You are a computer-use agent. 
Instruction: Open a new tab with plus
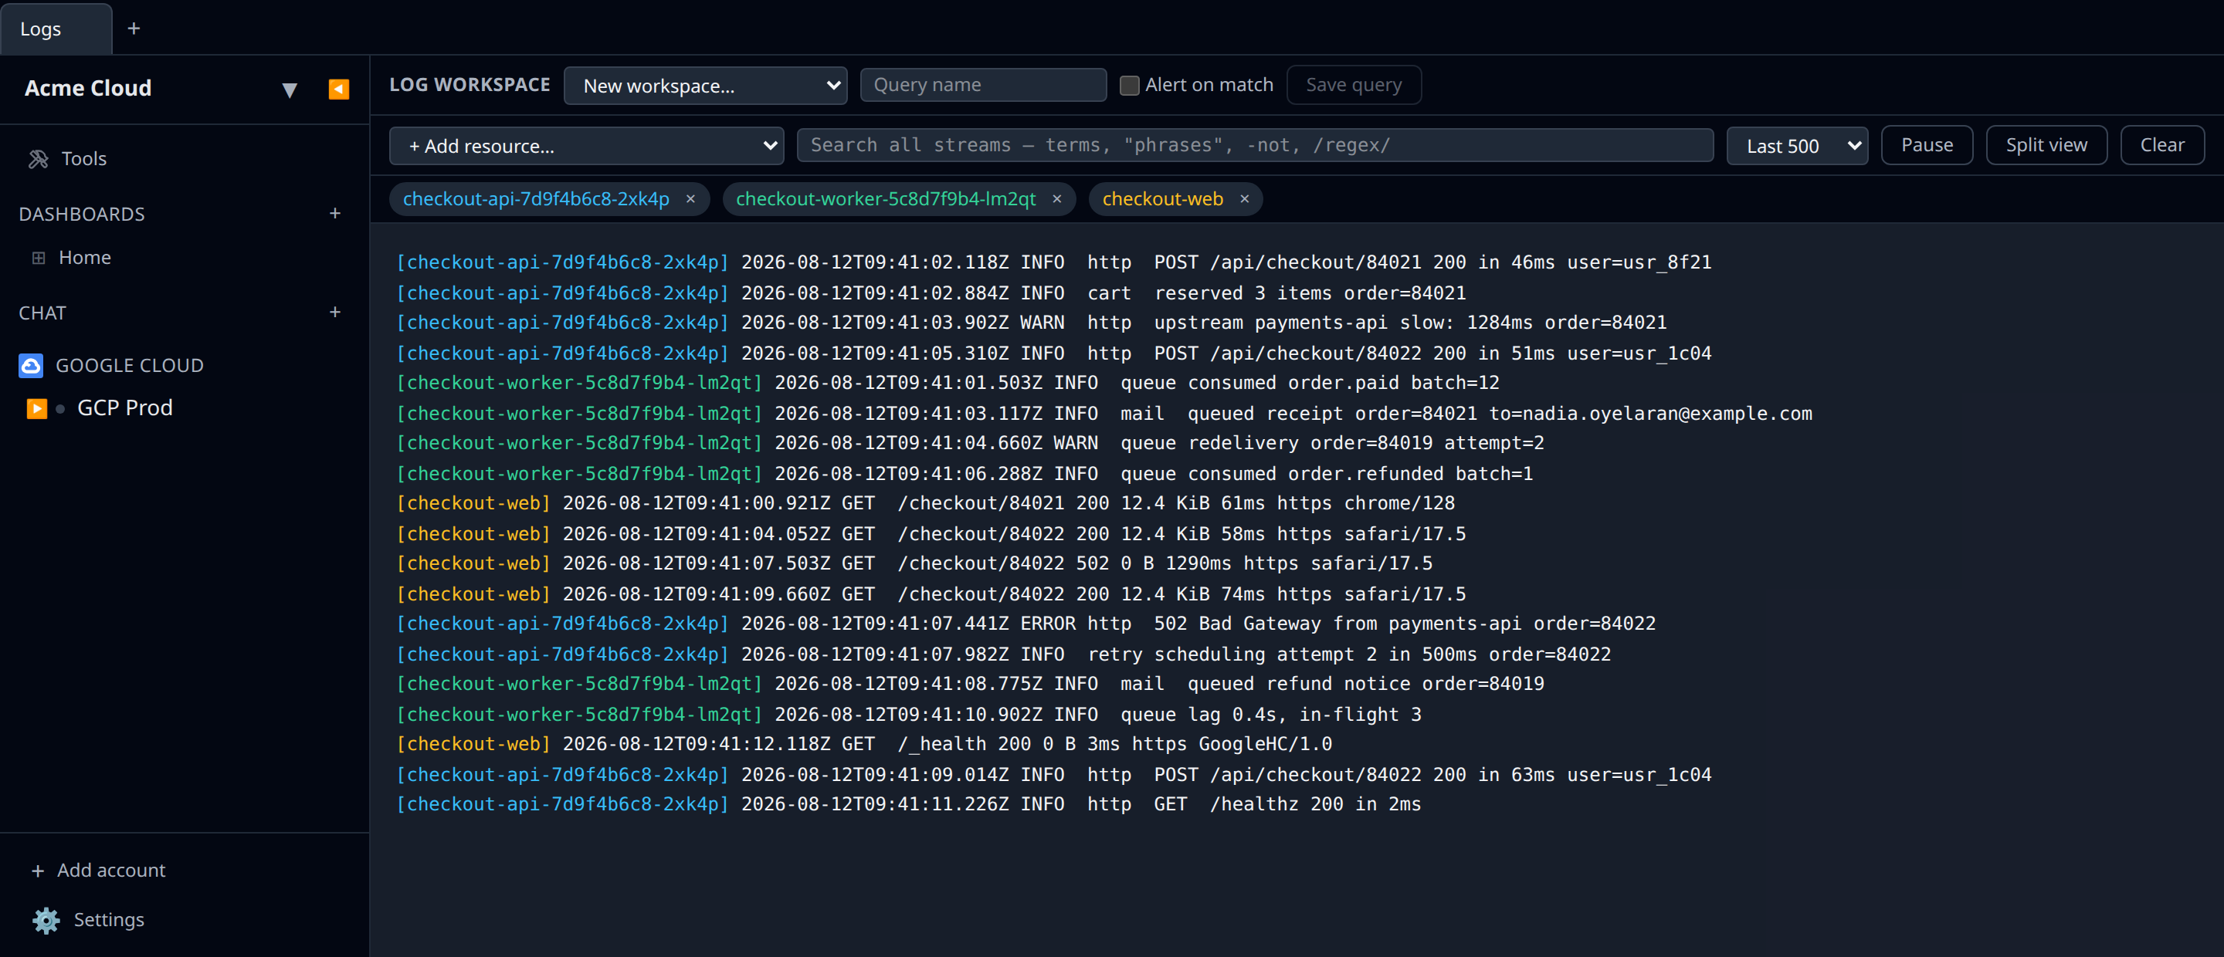[134, 29]
